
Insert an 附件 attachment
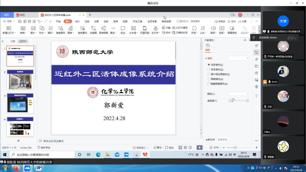tap(166, 33)
